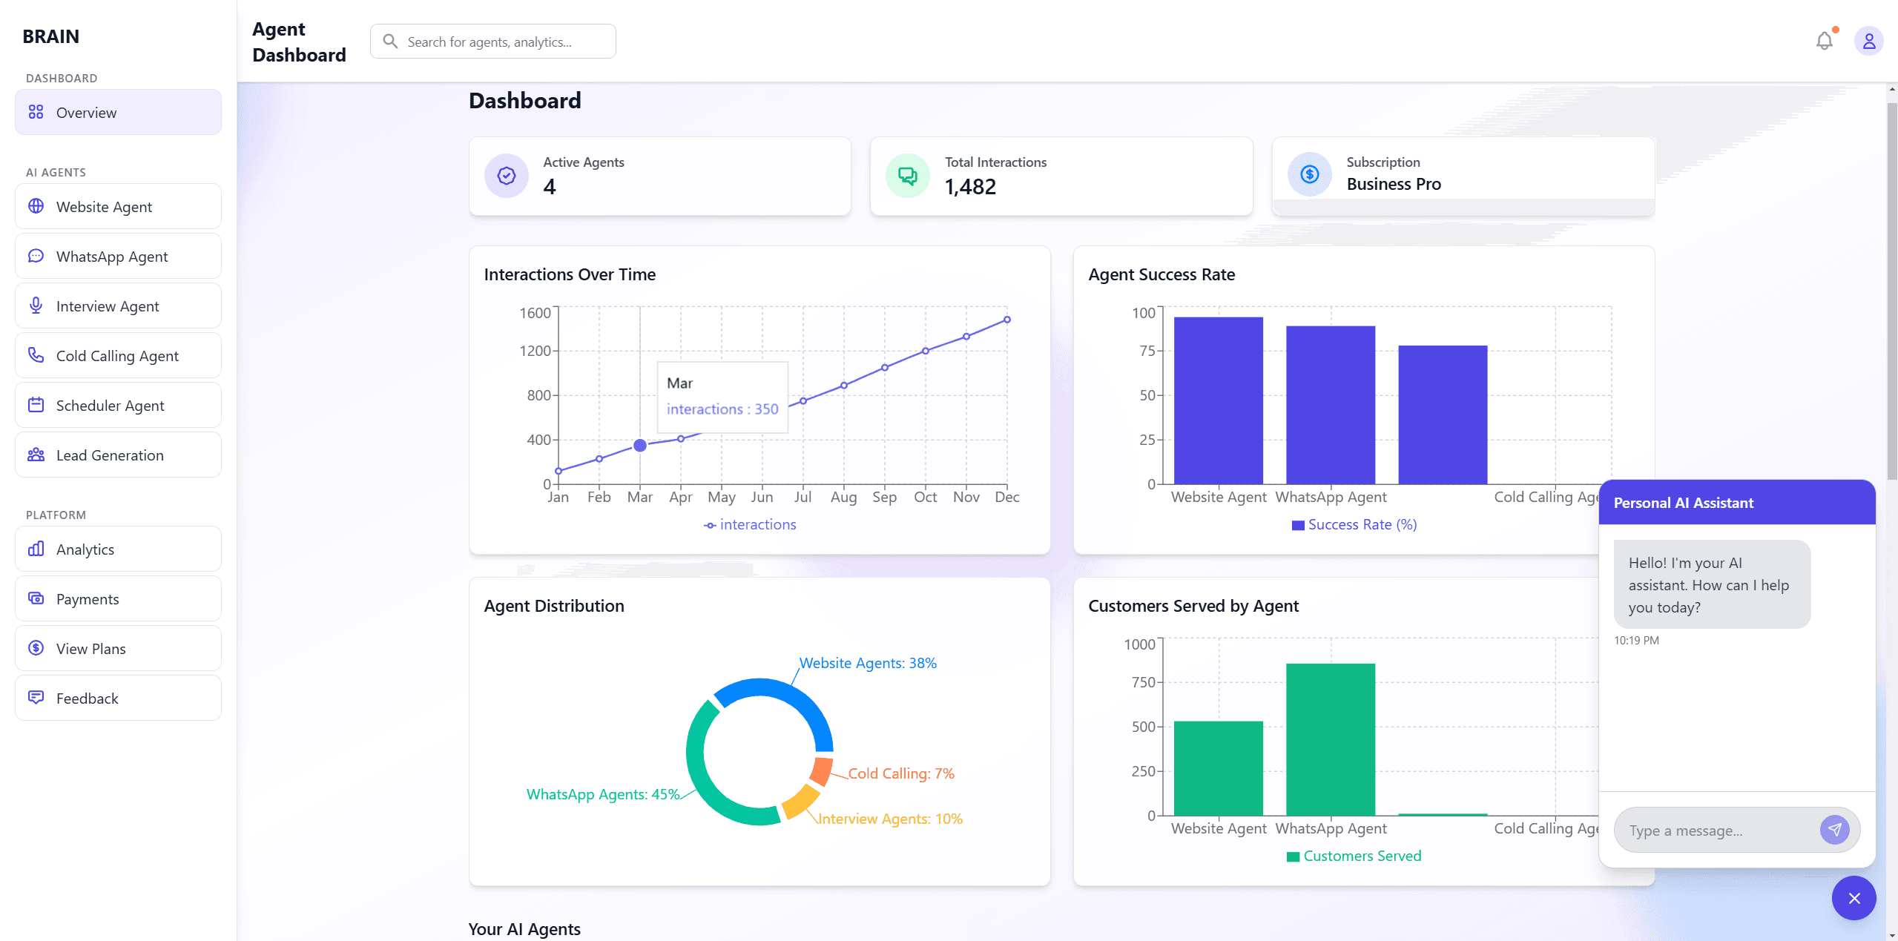The height and width of the screenshot is (941, 1898).
Task: Click the yellow Interview Agents donut segment
Action: (x=800, y=802)
